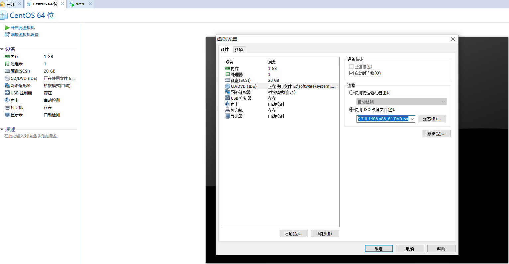The image size is (509, 264).
Task: Click the VM description text area
Action: point(32,136)
